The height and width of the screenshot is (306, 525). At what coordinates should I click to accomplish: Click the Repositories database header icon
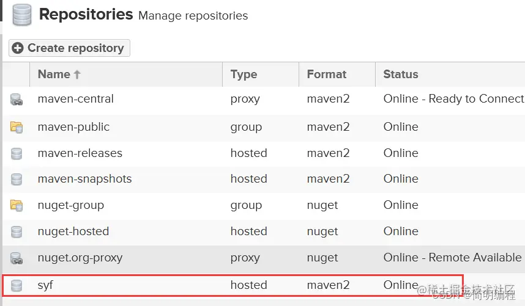click(22, 15)
